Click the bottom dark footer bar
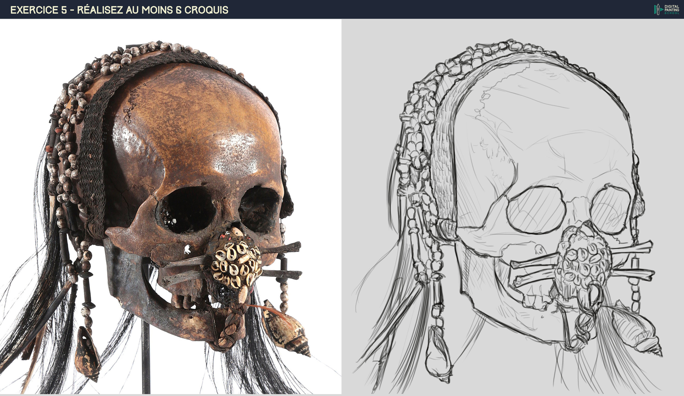Viewport: 684px width, 396px height. 342,394
